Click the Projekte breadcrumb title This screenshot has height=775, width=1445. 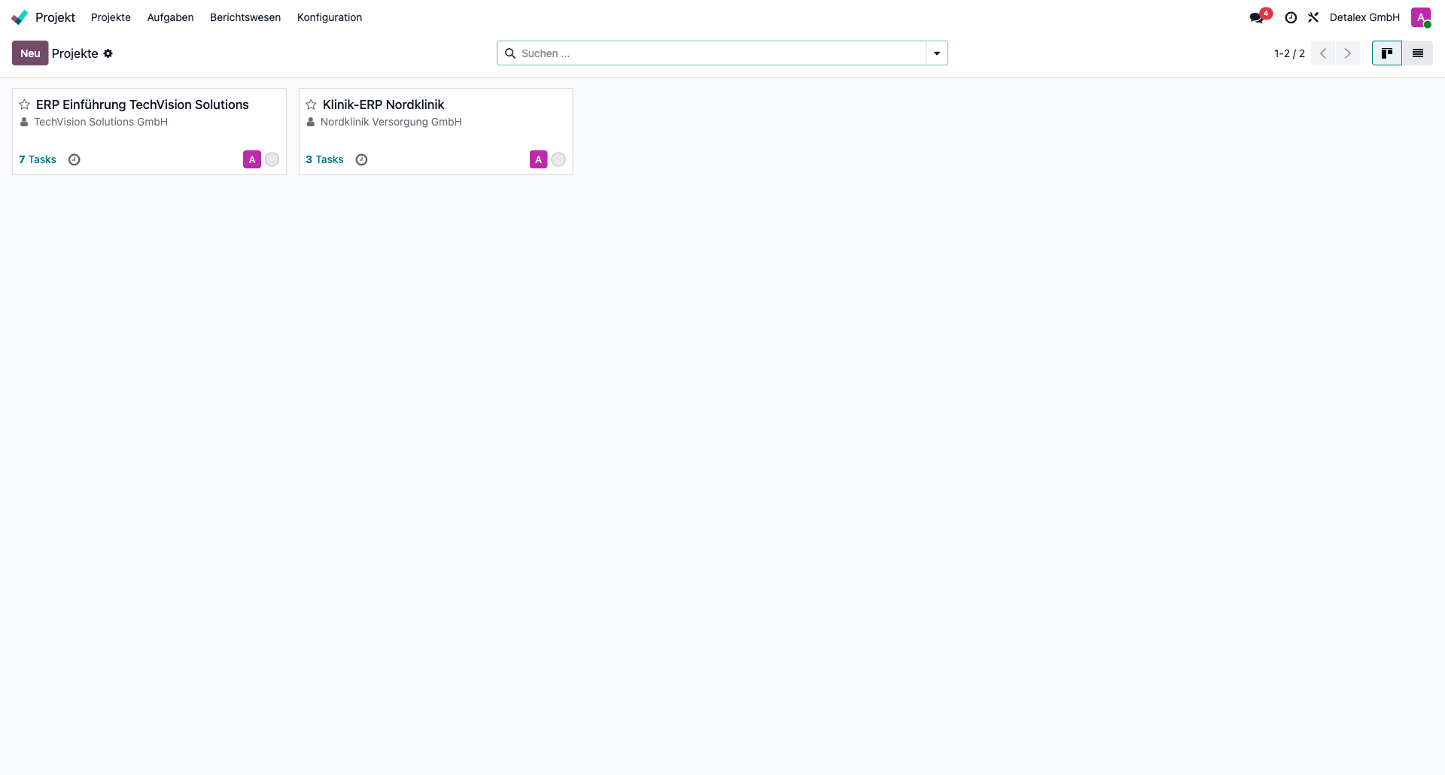(x=75, y=53)
